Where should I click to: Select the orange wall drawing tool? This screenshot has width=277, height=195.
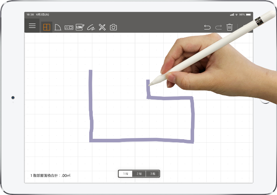coord(47,27)
